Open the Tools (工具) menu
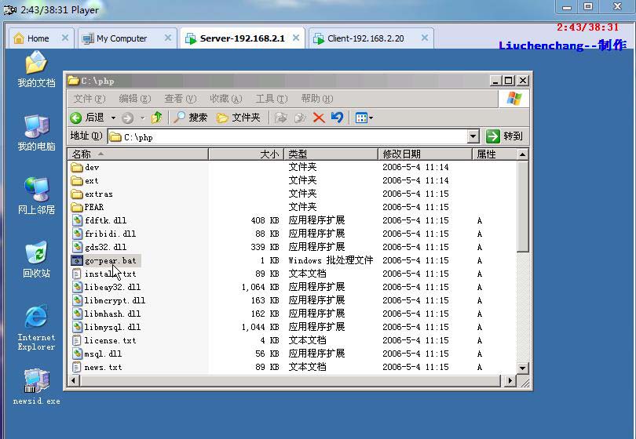This screenshot has height=439, width=636. (x=272, y=99)
